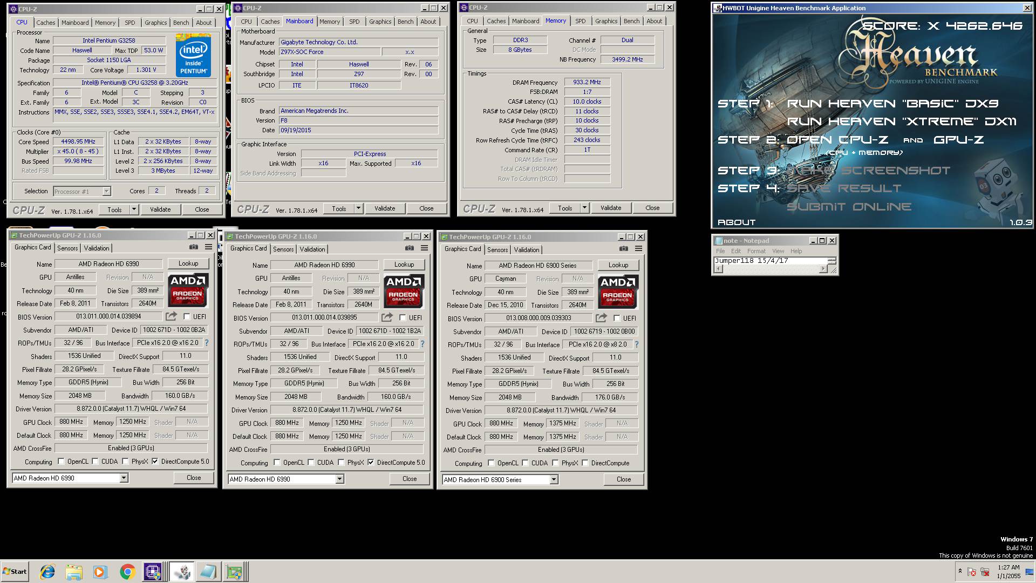Click BIOS share icon next to 013.008.000.009.039303

tap(601, 318)
